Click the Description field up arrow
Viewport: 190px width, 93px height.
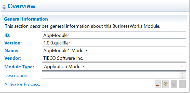[x=183, y=74]
